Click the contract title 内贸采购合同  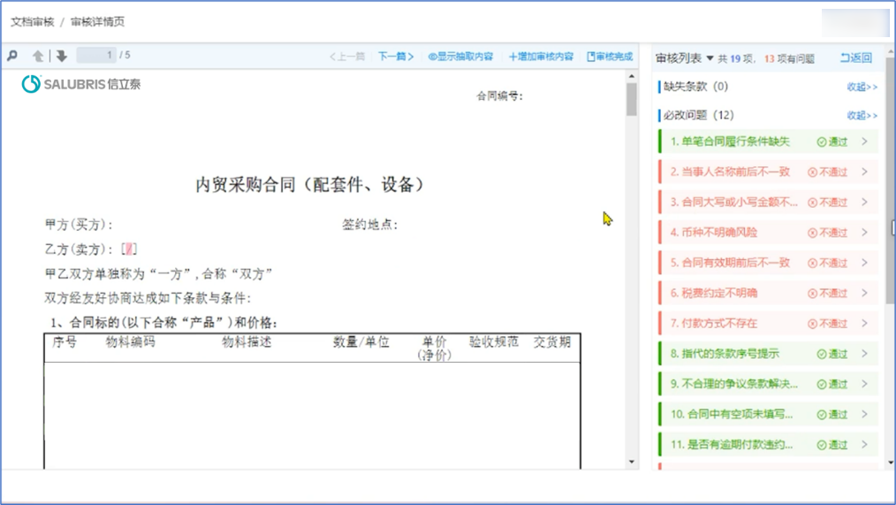click(x=310, y=185)
